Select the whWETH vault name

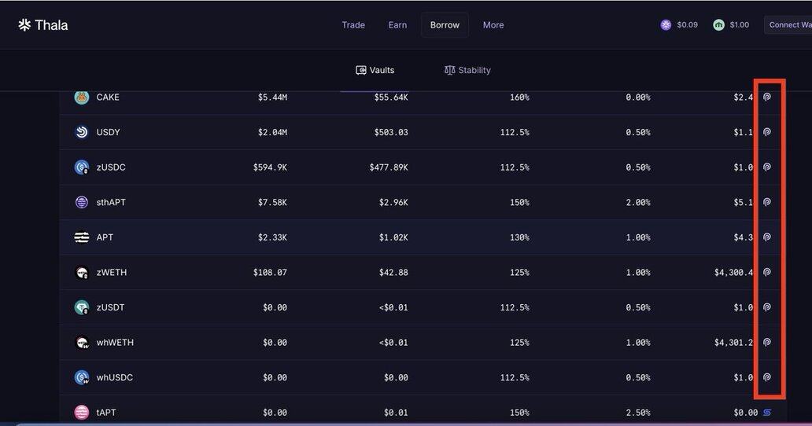pyautogui.click(x=115, y=342)
